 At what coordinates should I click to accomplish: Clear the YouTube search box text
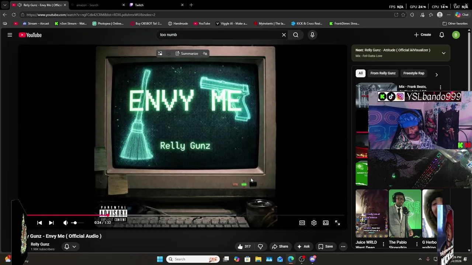click(x=284, y=35)
